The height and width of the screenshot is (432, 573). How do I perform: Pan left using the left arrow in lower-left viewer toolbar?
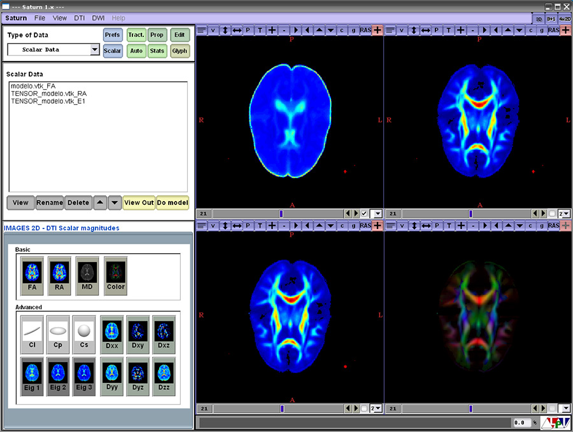[x=308, y=226]
